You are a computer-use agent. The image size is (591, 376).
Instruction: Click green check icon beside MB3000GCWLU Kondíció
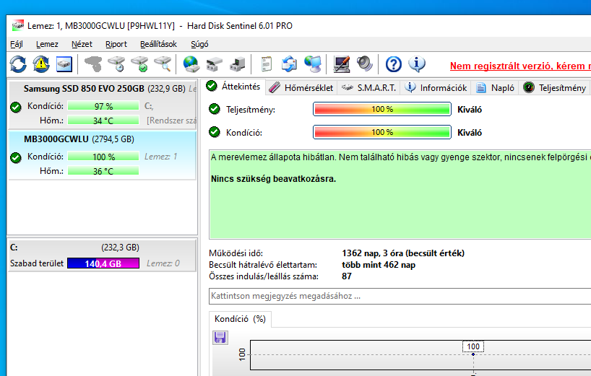(16, 158)
